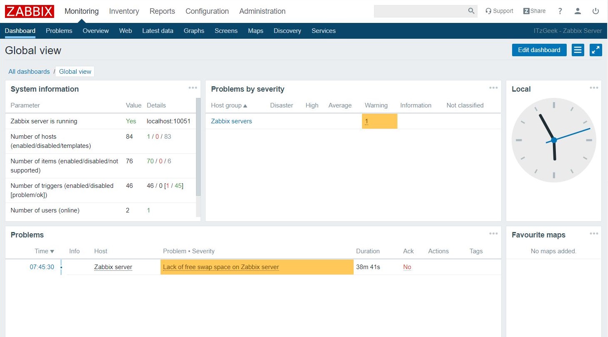
Task: Open Problems by severity widget options menu
Action: pyautogui.click(x=493, y=87)
